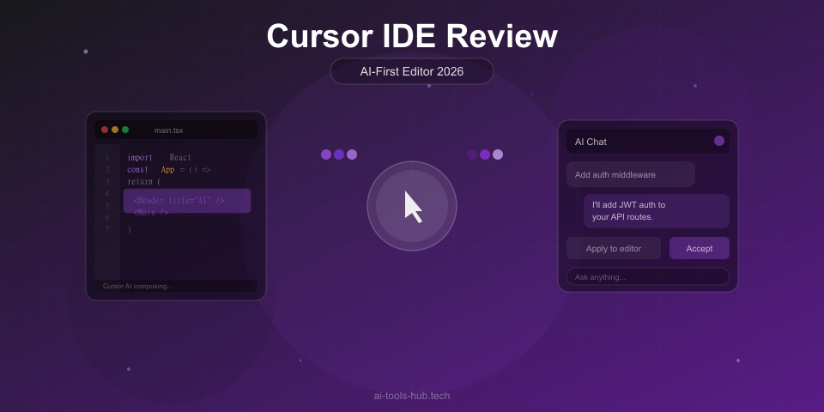Click the "const App = () =>" code line
Image resolution: width=824 pixels, height=412 pixels.
[x=169, y=170]
